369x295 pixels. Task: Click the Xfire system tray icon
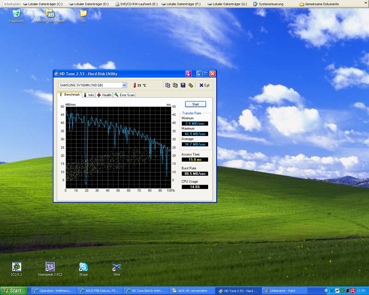coord(337,291)
